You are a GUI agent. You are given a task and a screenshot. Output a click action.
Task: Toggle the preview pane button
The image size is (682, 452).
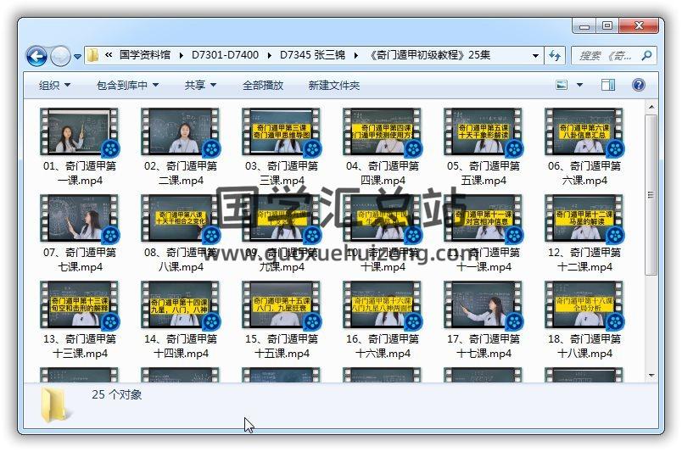[x=608, y=85]
